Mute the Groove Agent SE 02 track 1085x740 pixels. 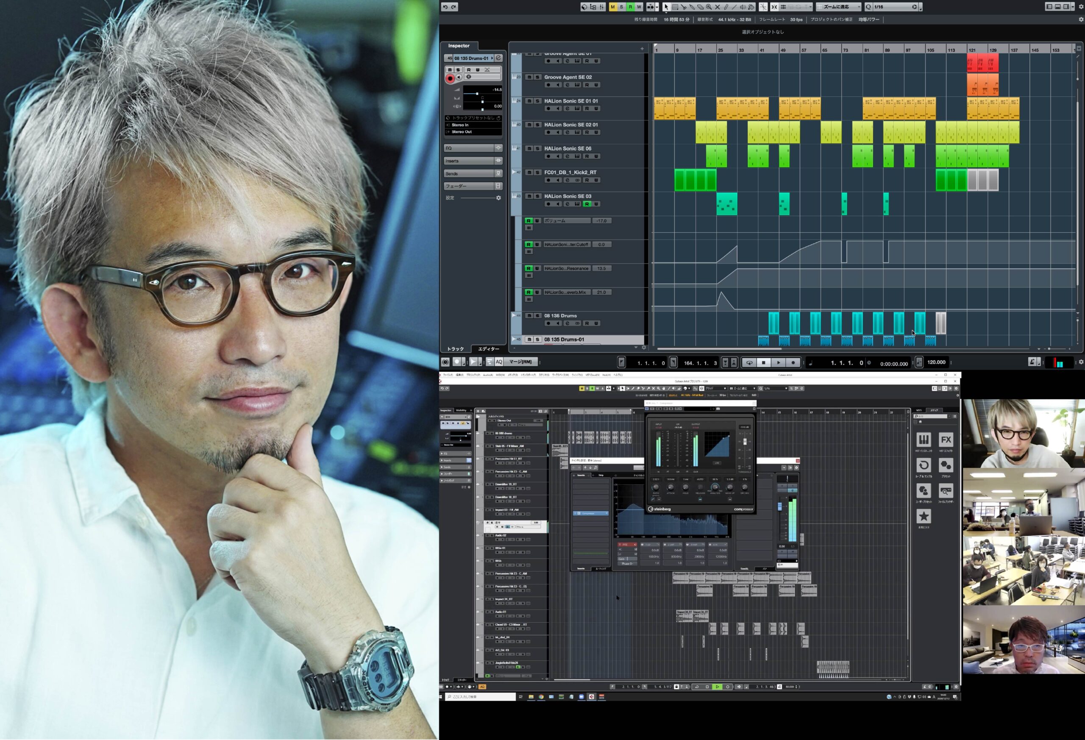pyautogui.click(x=529, y=77)
